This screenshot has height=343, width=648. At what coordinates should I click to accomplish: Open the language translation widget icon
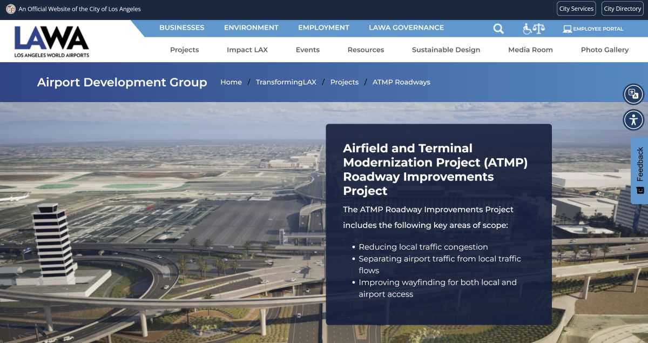pos(633,95)
